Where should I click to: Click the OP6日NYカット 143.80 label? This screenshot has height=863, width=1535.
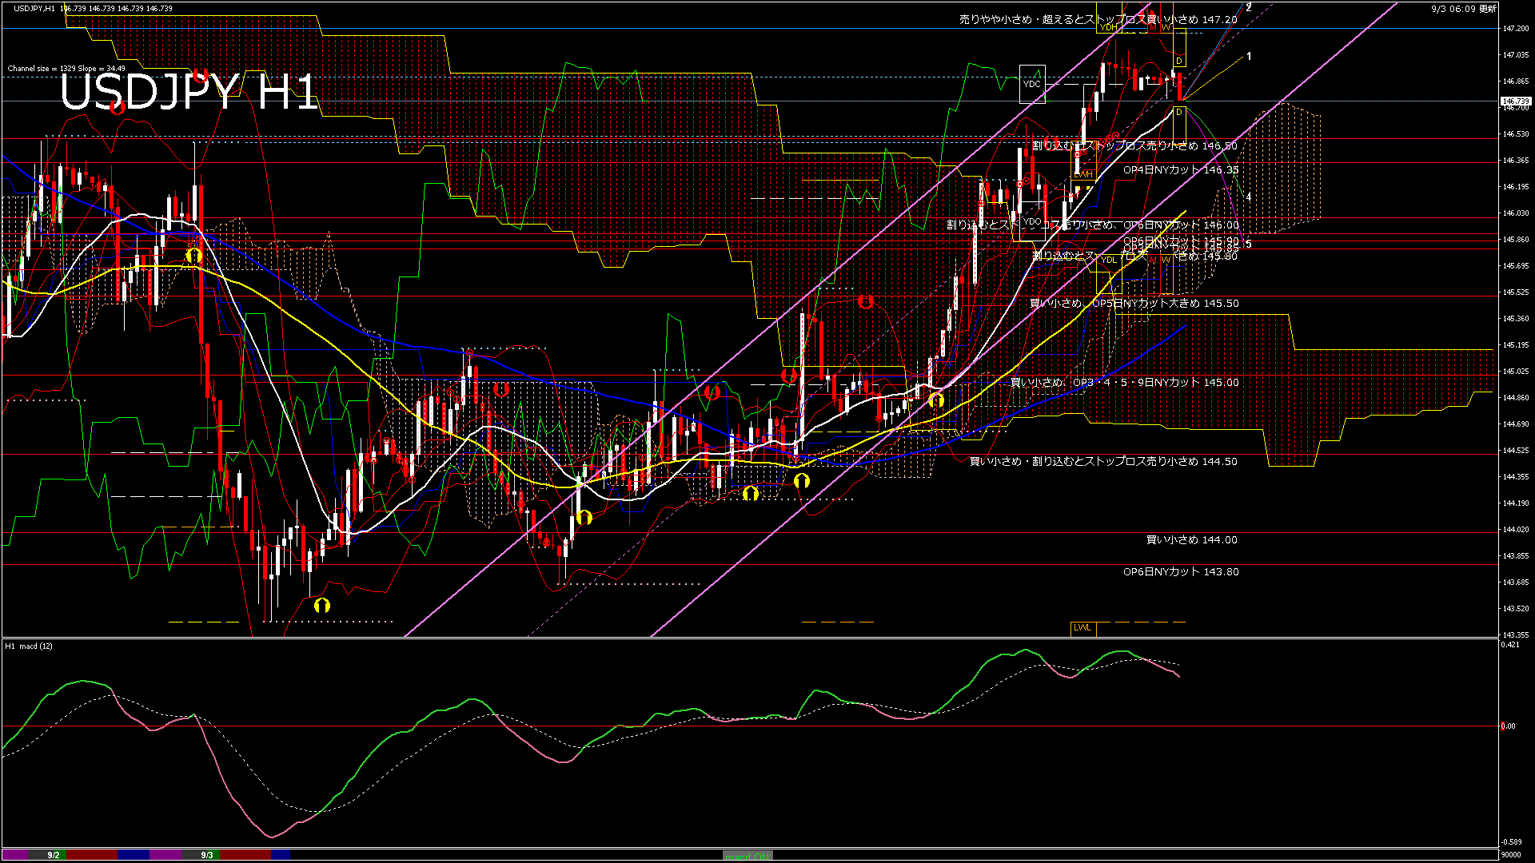1180,572
